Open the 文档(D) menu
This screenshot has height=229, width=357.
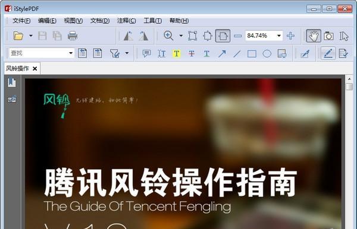100,21
